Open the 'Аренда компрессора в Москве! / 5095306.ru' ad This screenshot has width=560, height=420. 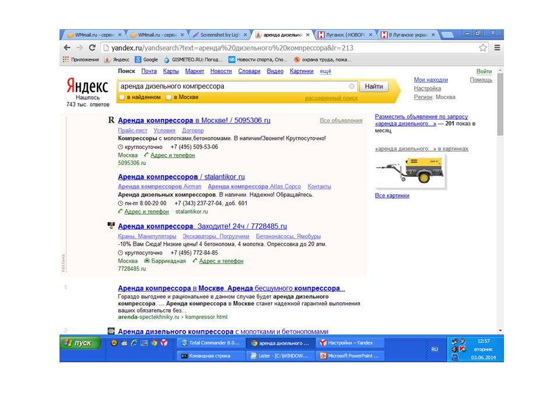coord(194,120)
